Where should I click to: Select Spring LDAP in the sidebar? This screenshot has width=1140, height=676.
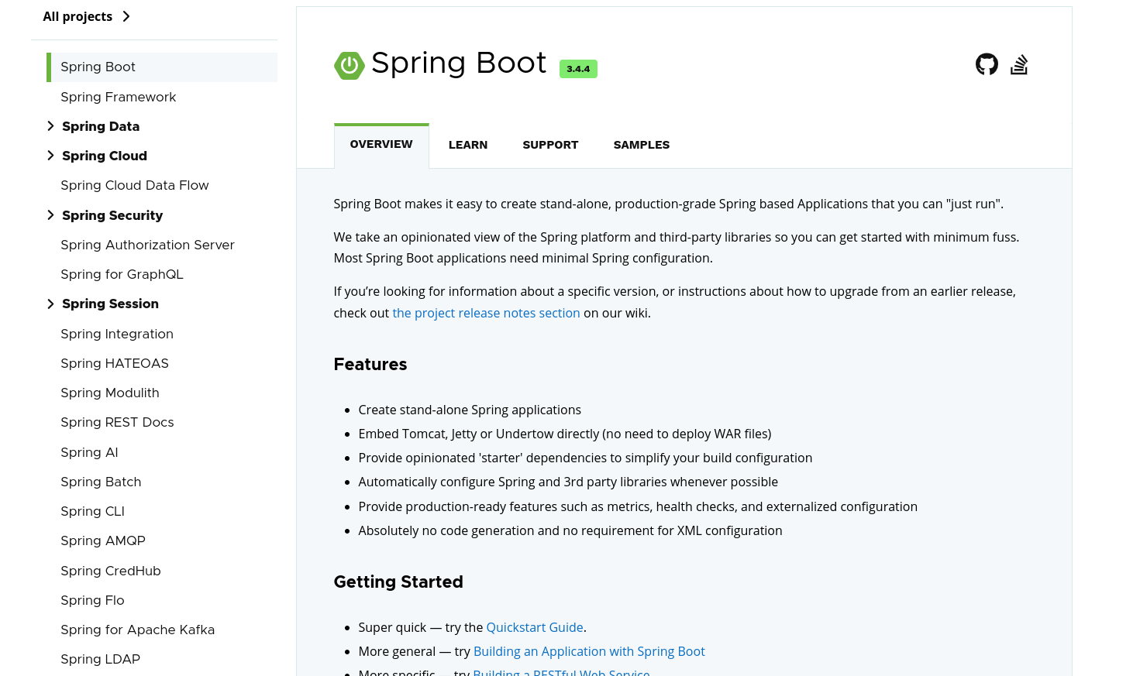pyautogui.click(x=100, y=659)
